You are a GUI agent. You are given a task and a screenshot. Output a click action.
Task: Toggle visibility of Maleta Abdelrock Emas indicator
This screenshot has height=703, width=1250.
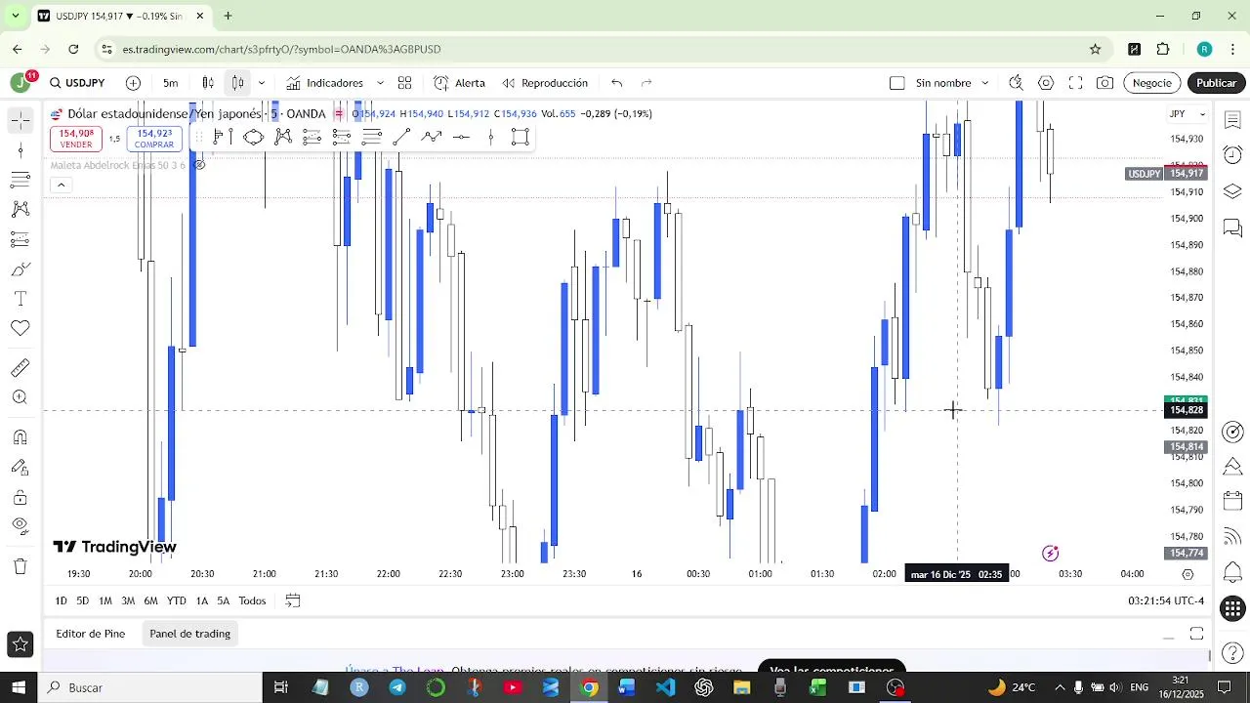click(199, 165)
